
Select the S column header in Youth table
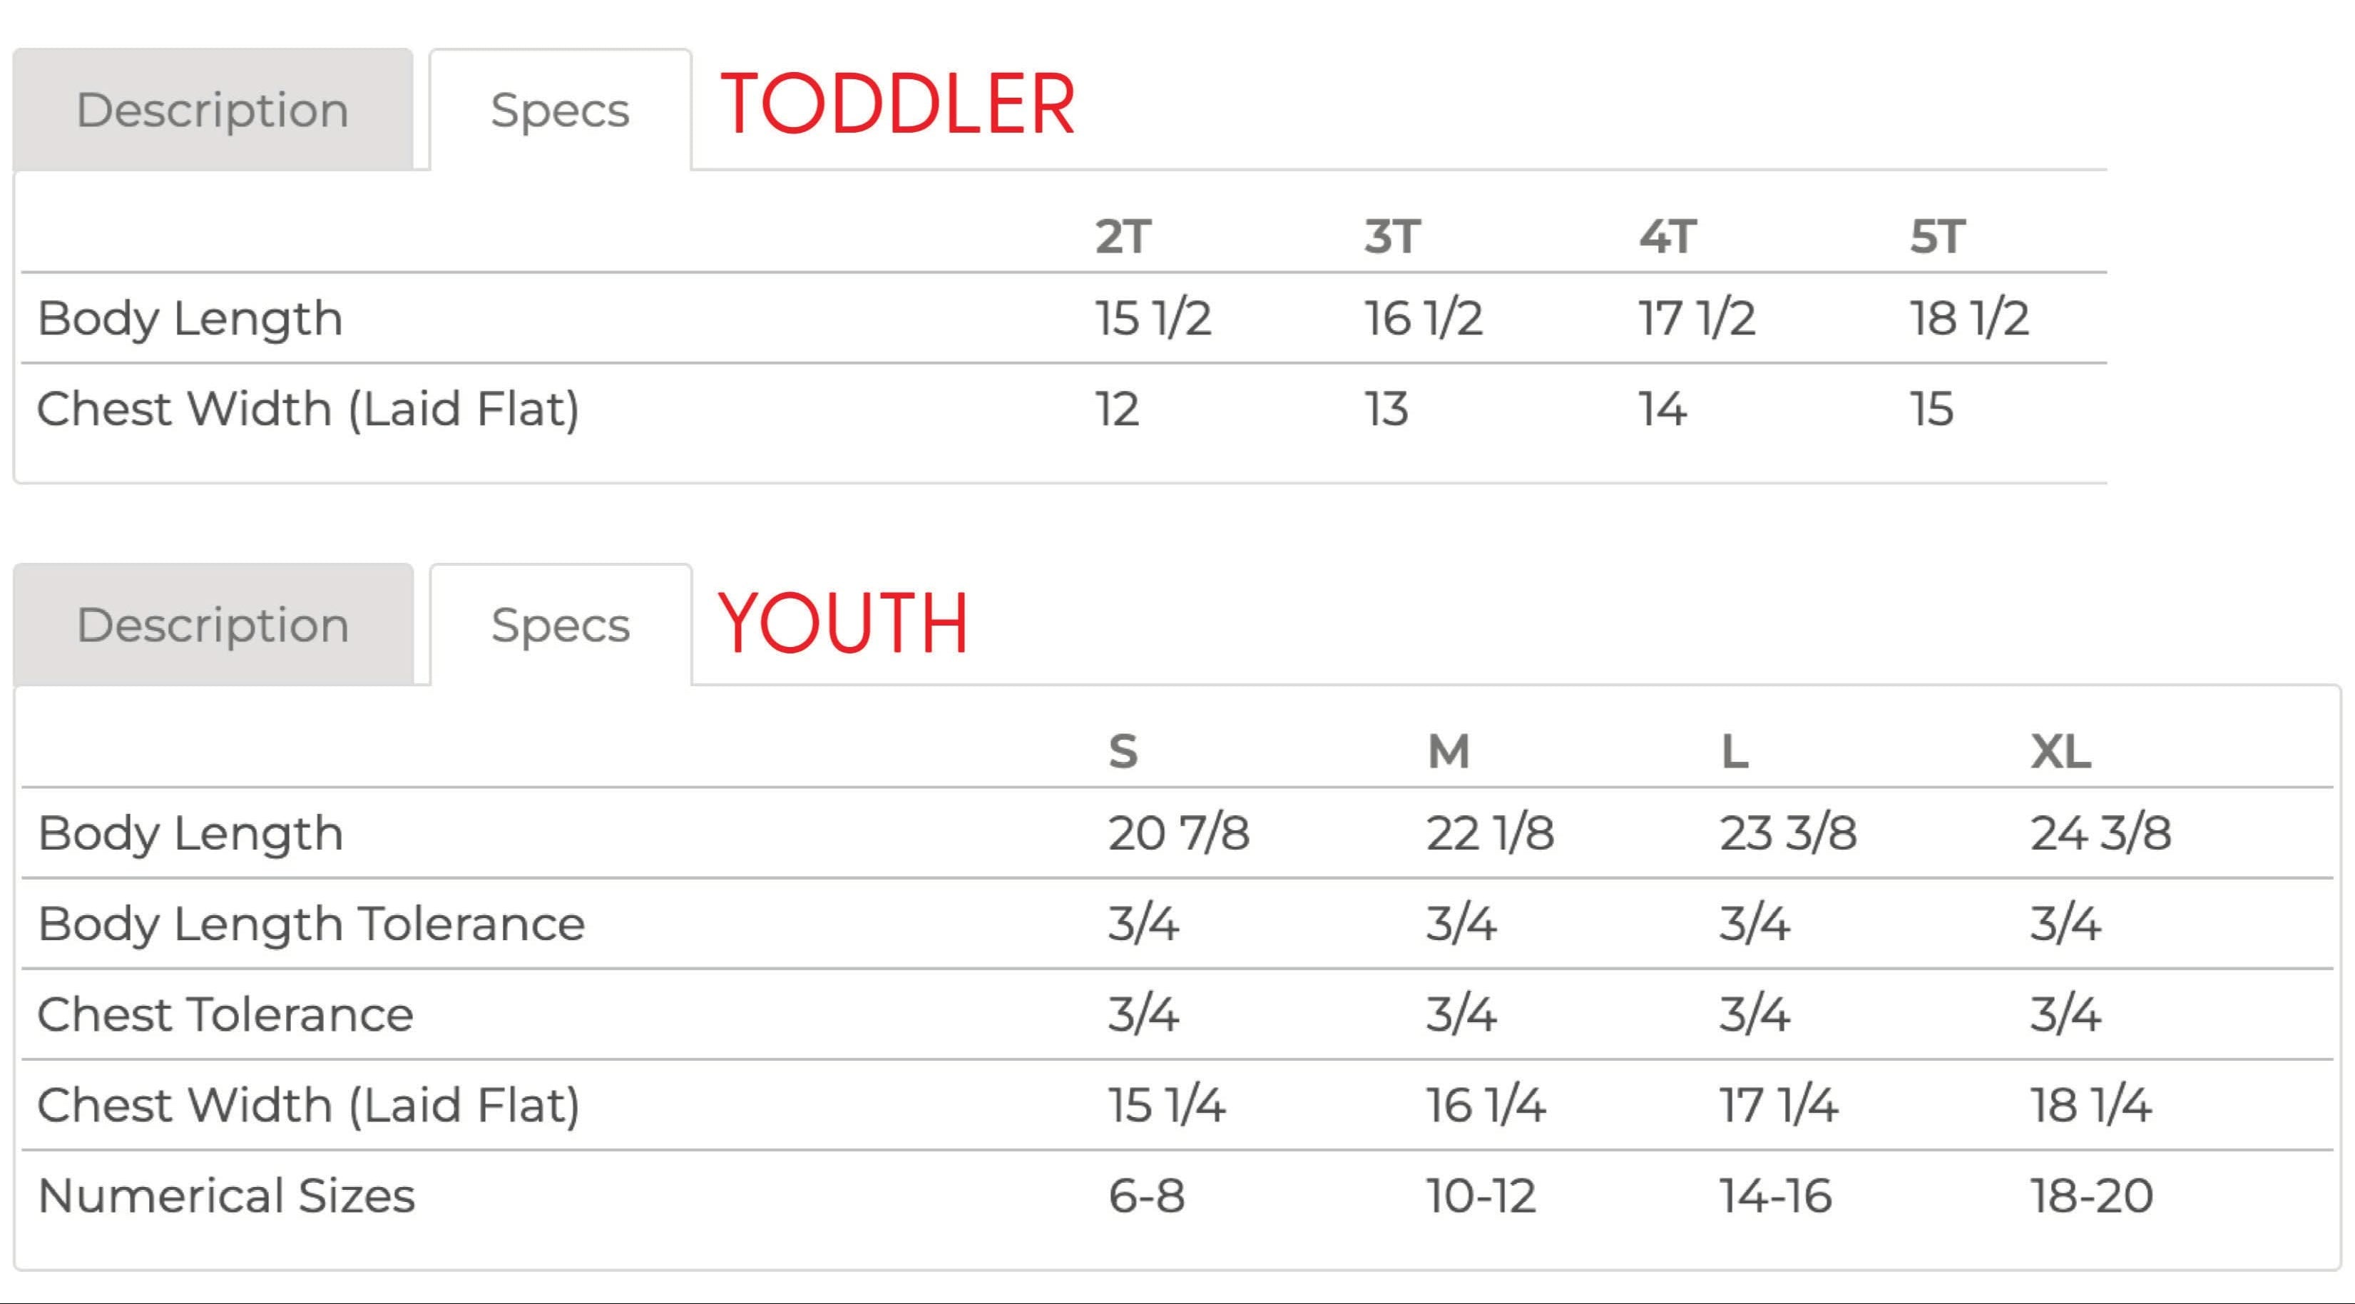coord(1121,752)
